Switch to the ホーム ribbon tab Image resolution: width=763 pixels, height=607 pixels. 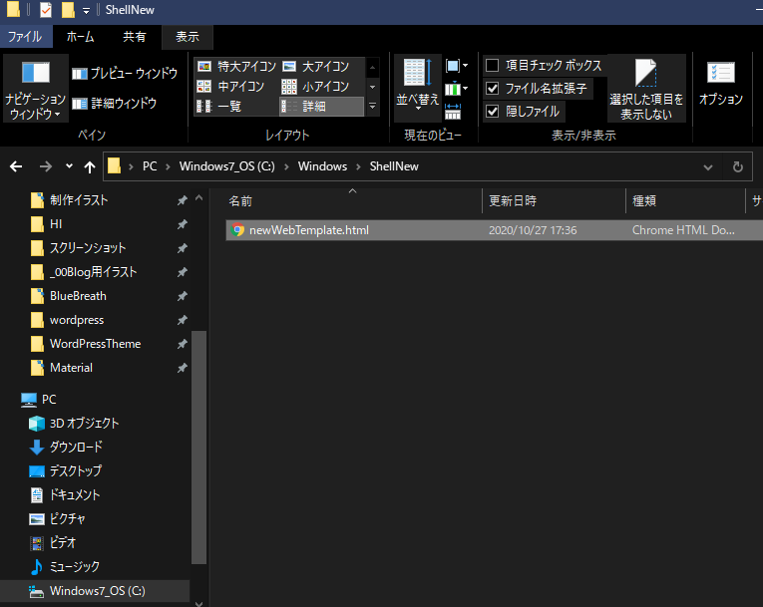(x=81, y=37)
